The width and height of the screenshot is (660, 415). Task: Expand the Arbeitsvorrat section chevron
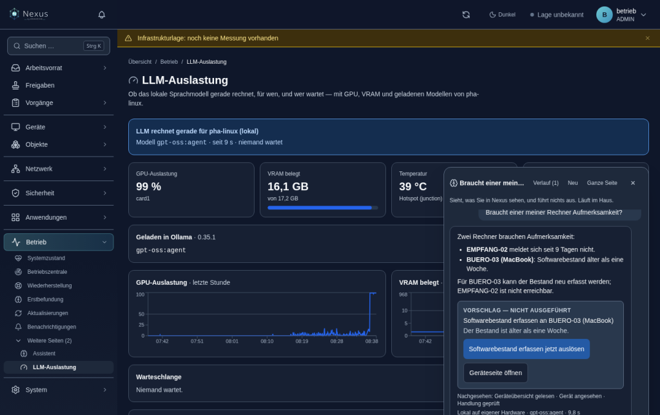coord(105,68)
